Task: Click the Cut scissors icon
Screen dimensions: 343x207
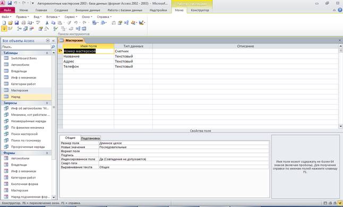Action: pyautogui.click(x=47, y=23)
